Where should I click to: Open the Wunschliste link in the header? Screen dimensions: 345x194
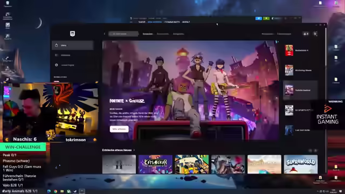point(267,34)
